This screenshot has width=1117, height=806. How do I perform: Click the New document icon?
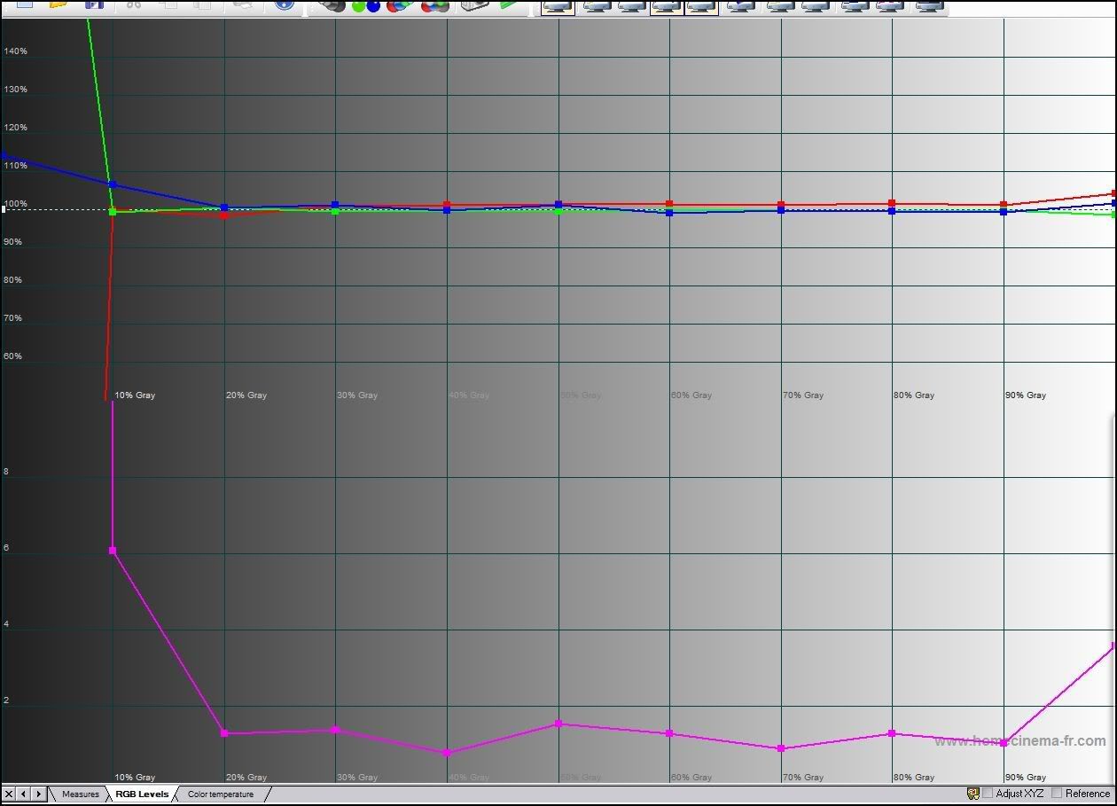coord(24,4)
